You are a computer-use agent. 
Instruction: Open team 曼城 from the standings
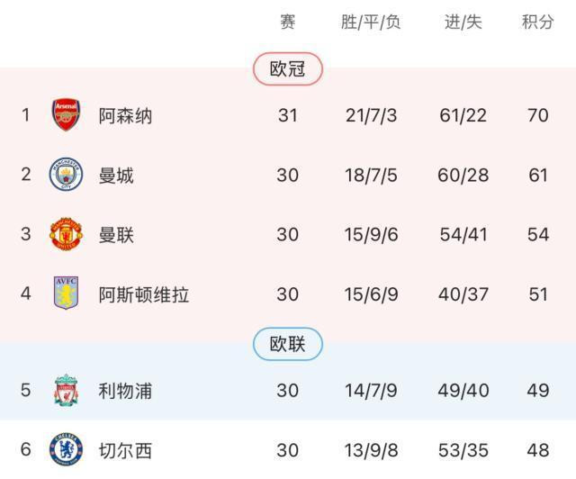click(116, 175)
